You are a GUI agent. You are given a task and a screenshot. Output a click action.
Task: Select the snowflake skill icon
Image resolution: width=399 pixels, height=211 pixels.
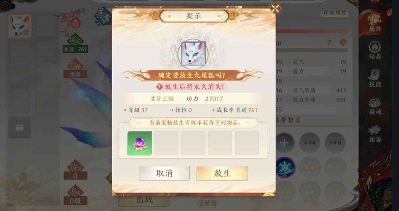coord(285,167)
